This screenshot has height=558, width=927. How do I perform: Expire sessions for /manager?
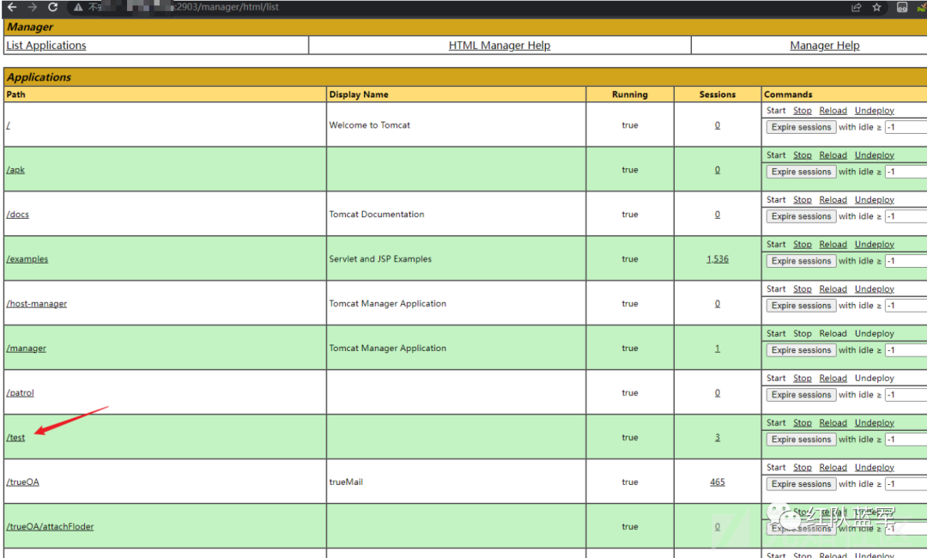801,350
